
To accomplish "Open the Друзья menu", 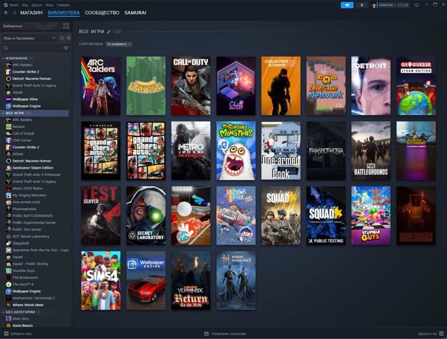I will (x=37, y=5).
